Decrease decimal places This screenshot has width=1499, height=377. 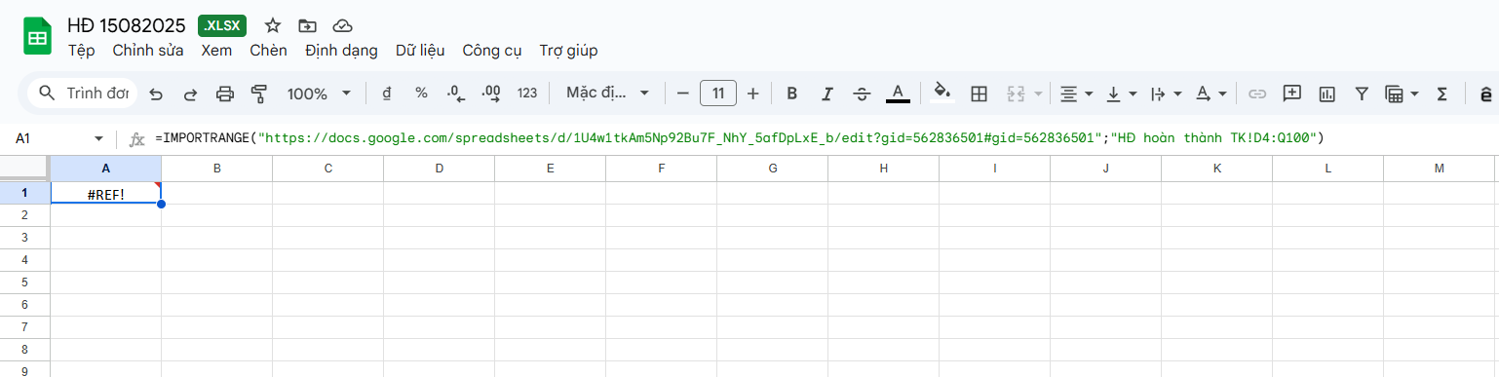(456, 94)
